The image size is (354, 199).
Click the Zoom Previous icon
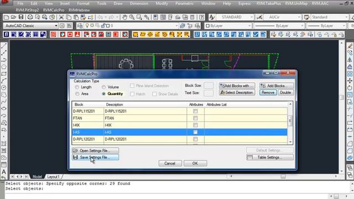tap(147, 17)
